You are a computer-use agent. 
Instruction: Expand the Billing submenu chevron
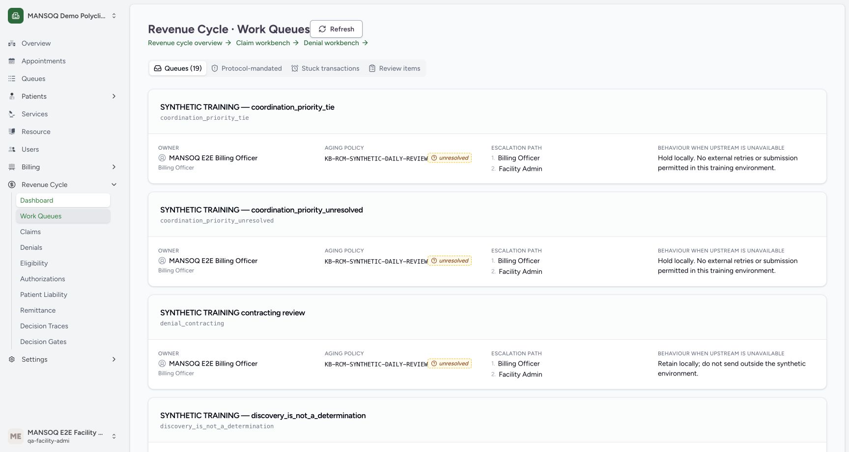click(114, 167)
